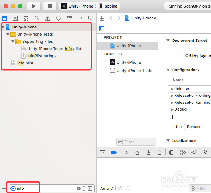Expand the ReleaseForRunning configuration
Viewport: 211px width, 193px height.
tap(172, 103)
